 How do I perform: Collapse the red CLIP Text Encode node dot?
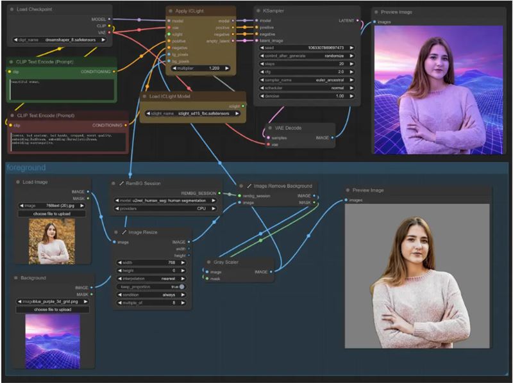[x=12, y=115]
